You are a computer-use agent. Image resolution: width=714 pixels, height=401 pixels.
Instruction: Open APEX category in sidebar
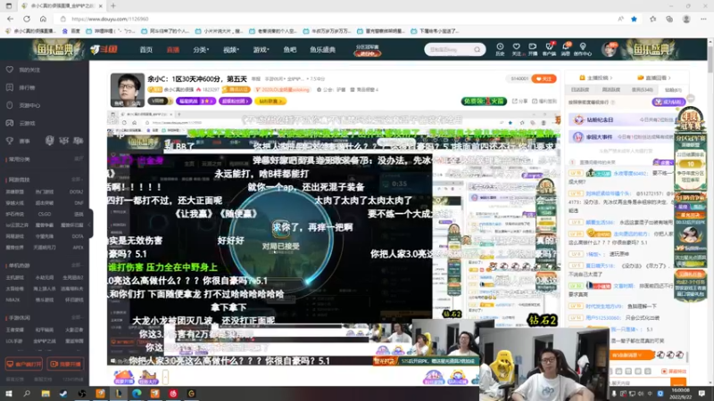(78, 248)
